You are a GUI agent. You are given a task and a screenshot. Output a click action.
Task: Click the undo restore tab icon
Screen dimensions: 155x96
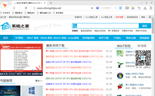(139, 8)
